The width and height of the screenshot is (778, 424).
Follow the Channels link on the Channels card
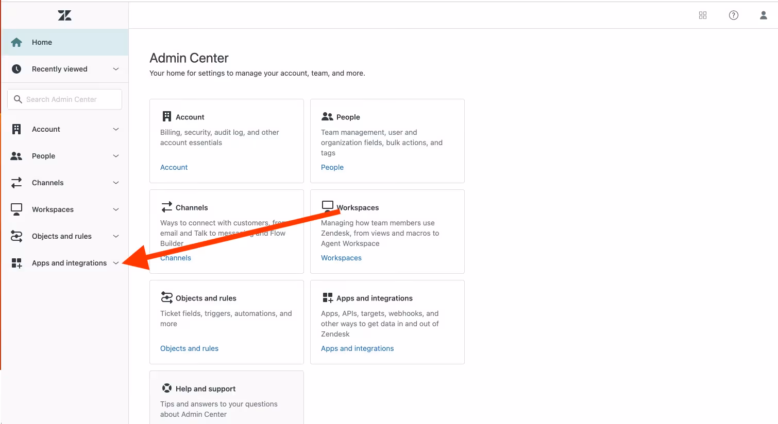click(x=176, y=258)
